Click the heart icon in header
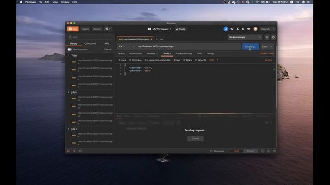 point(249,29)
